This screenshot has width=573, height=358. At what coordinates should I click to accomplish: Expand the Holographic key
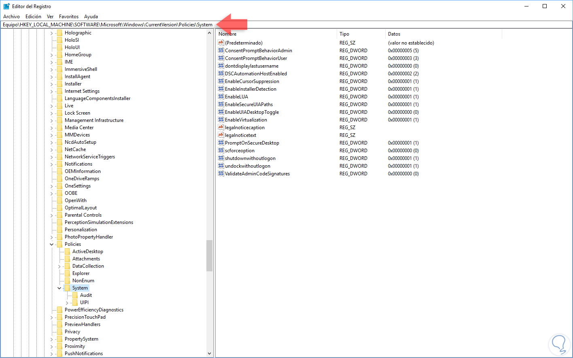point(52,33)
